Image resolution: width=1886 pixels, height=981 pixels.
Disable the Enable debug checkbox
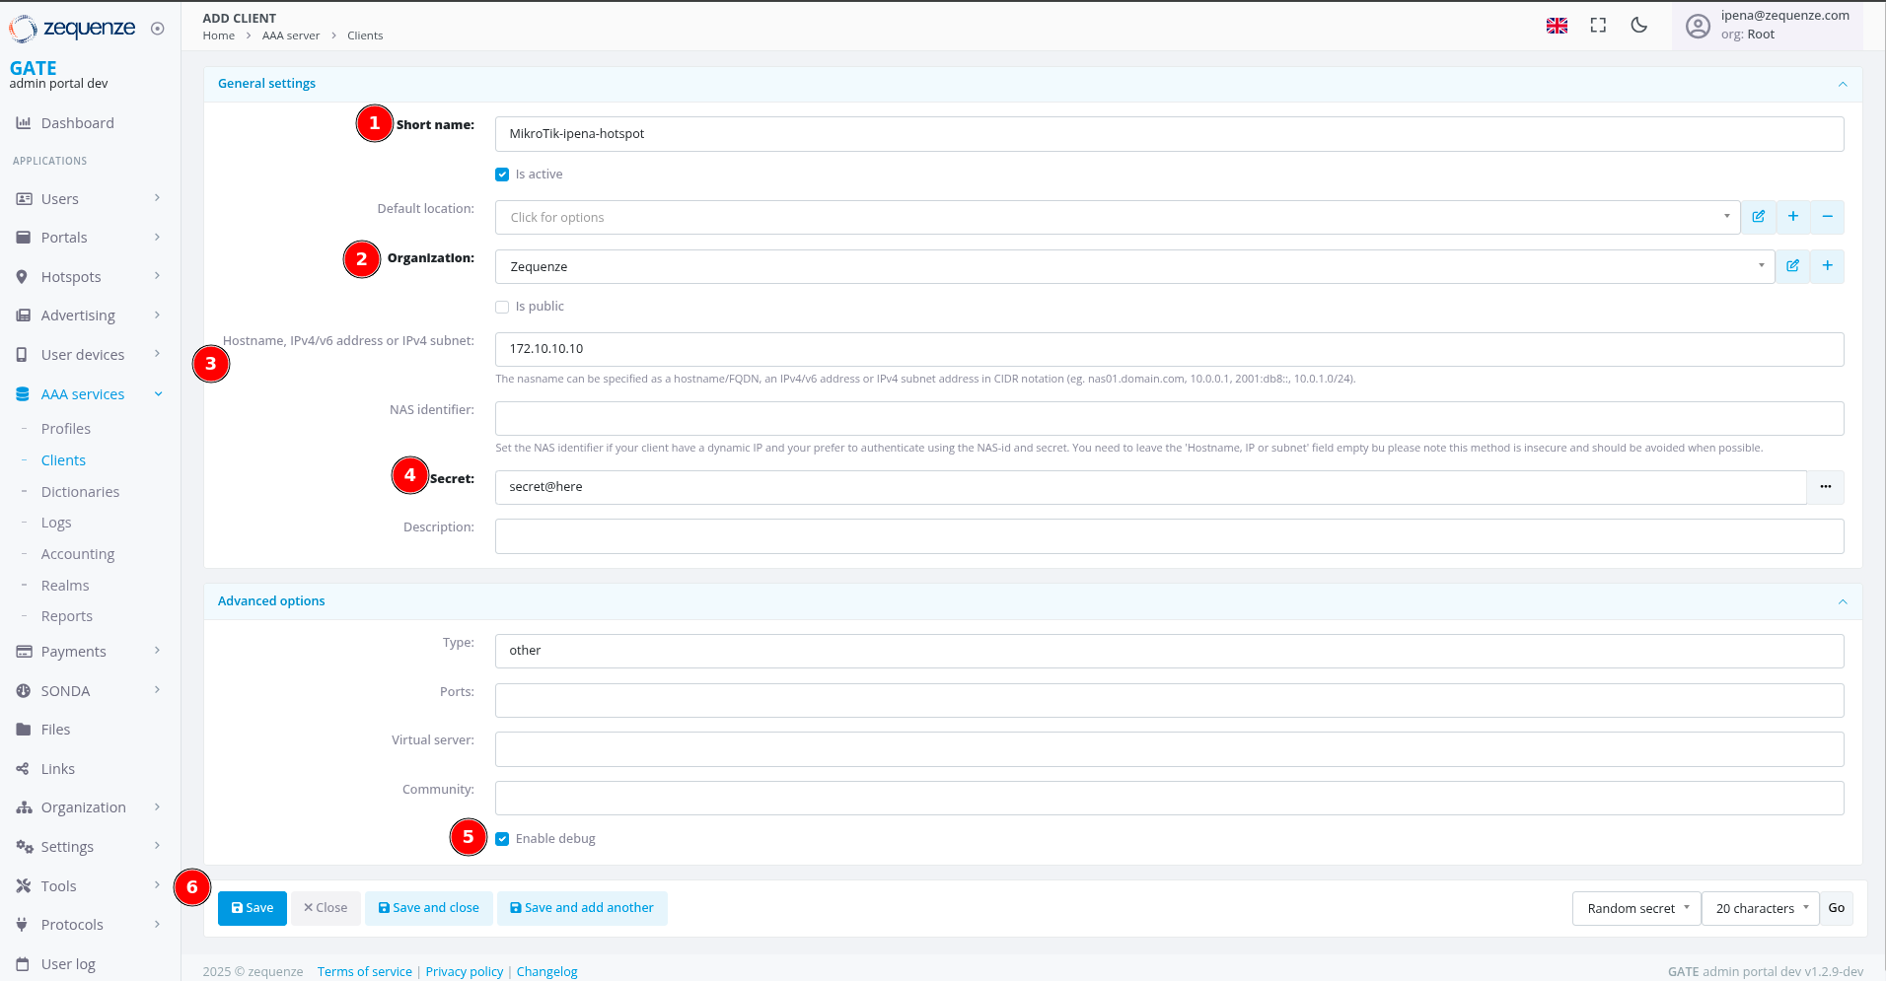click(x=502, y=839)
